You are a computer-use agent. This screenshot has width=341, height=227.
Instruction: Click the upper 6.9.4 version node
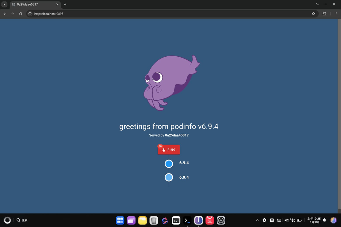(169, 164)
